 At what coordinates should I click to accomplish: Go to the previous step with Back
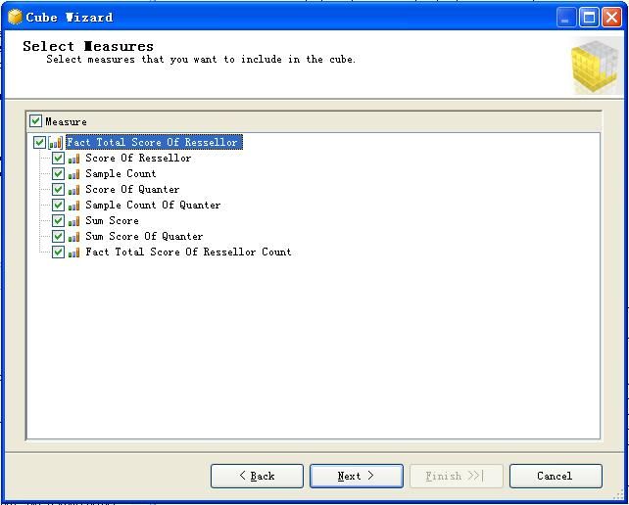click(x=257, y=476)
